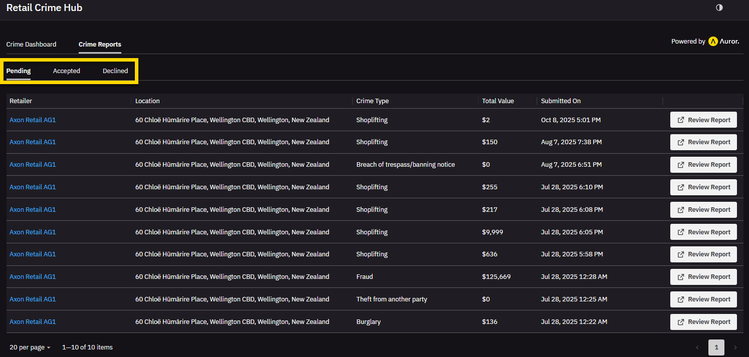The height and width of the screenshot is (357, 749).
Task: Switch to the Crime Dashboard tab
Action: point(31,45)
